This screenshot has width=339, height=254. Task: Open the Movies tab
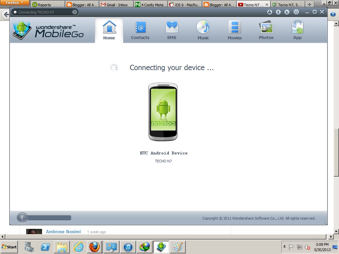pyautogui.click(x=235, y=30)
